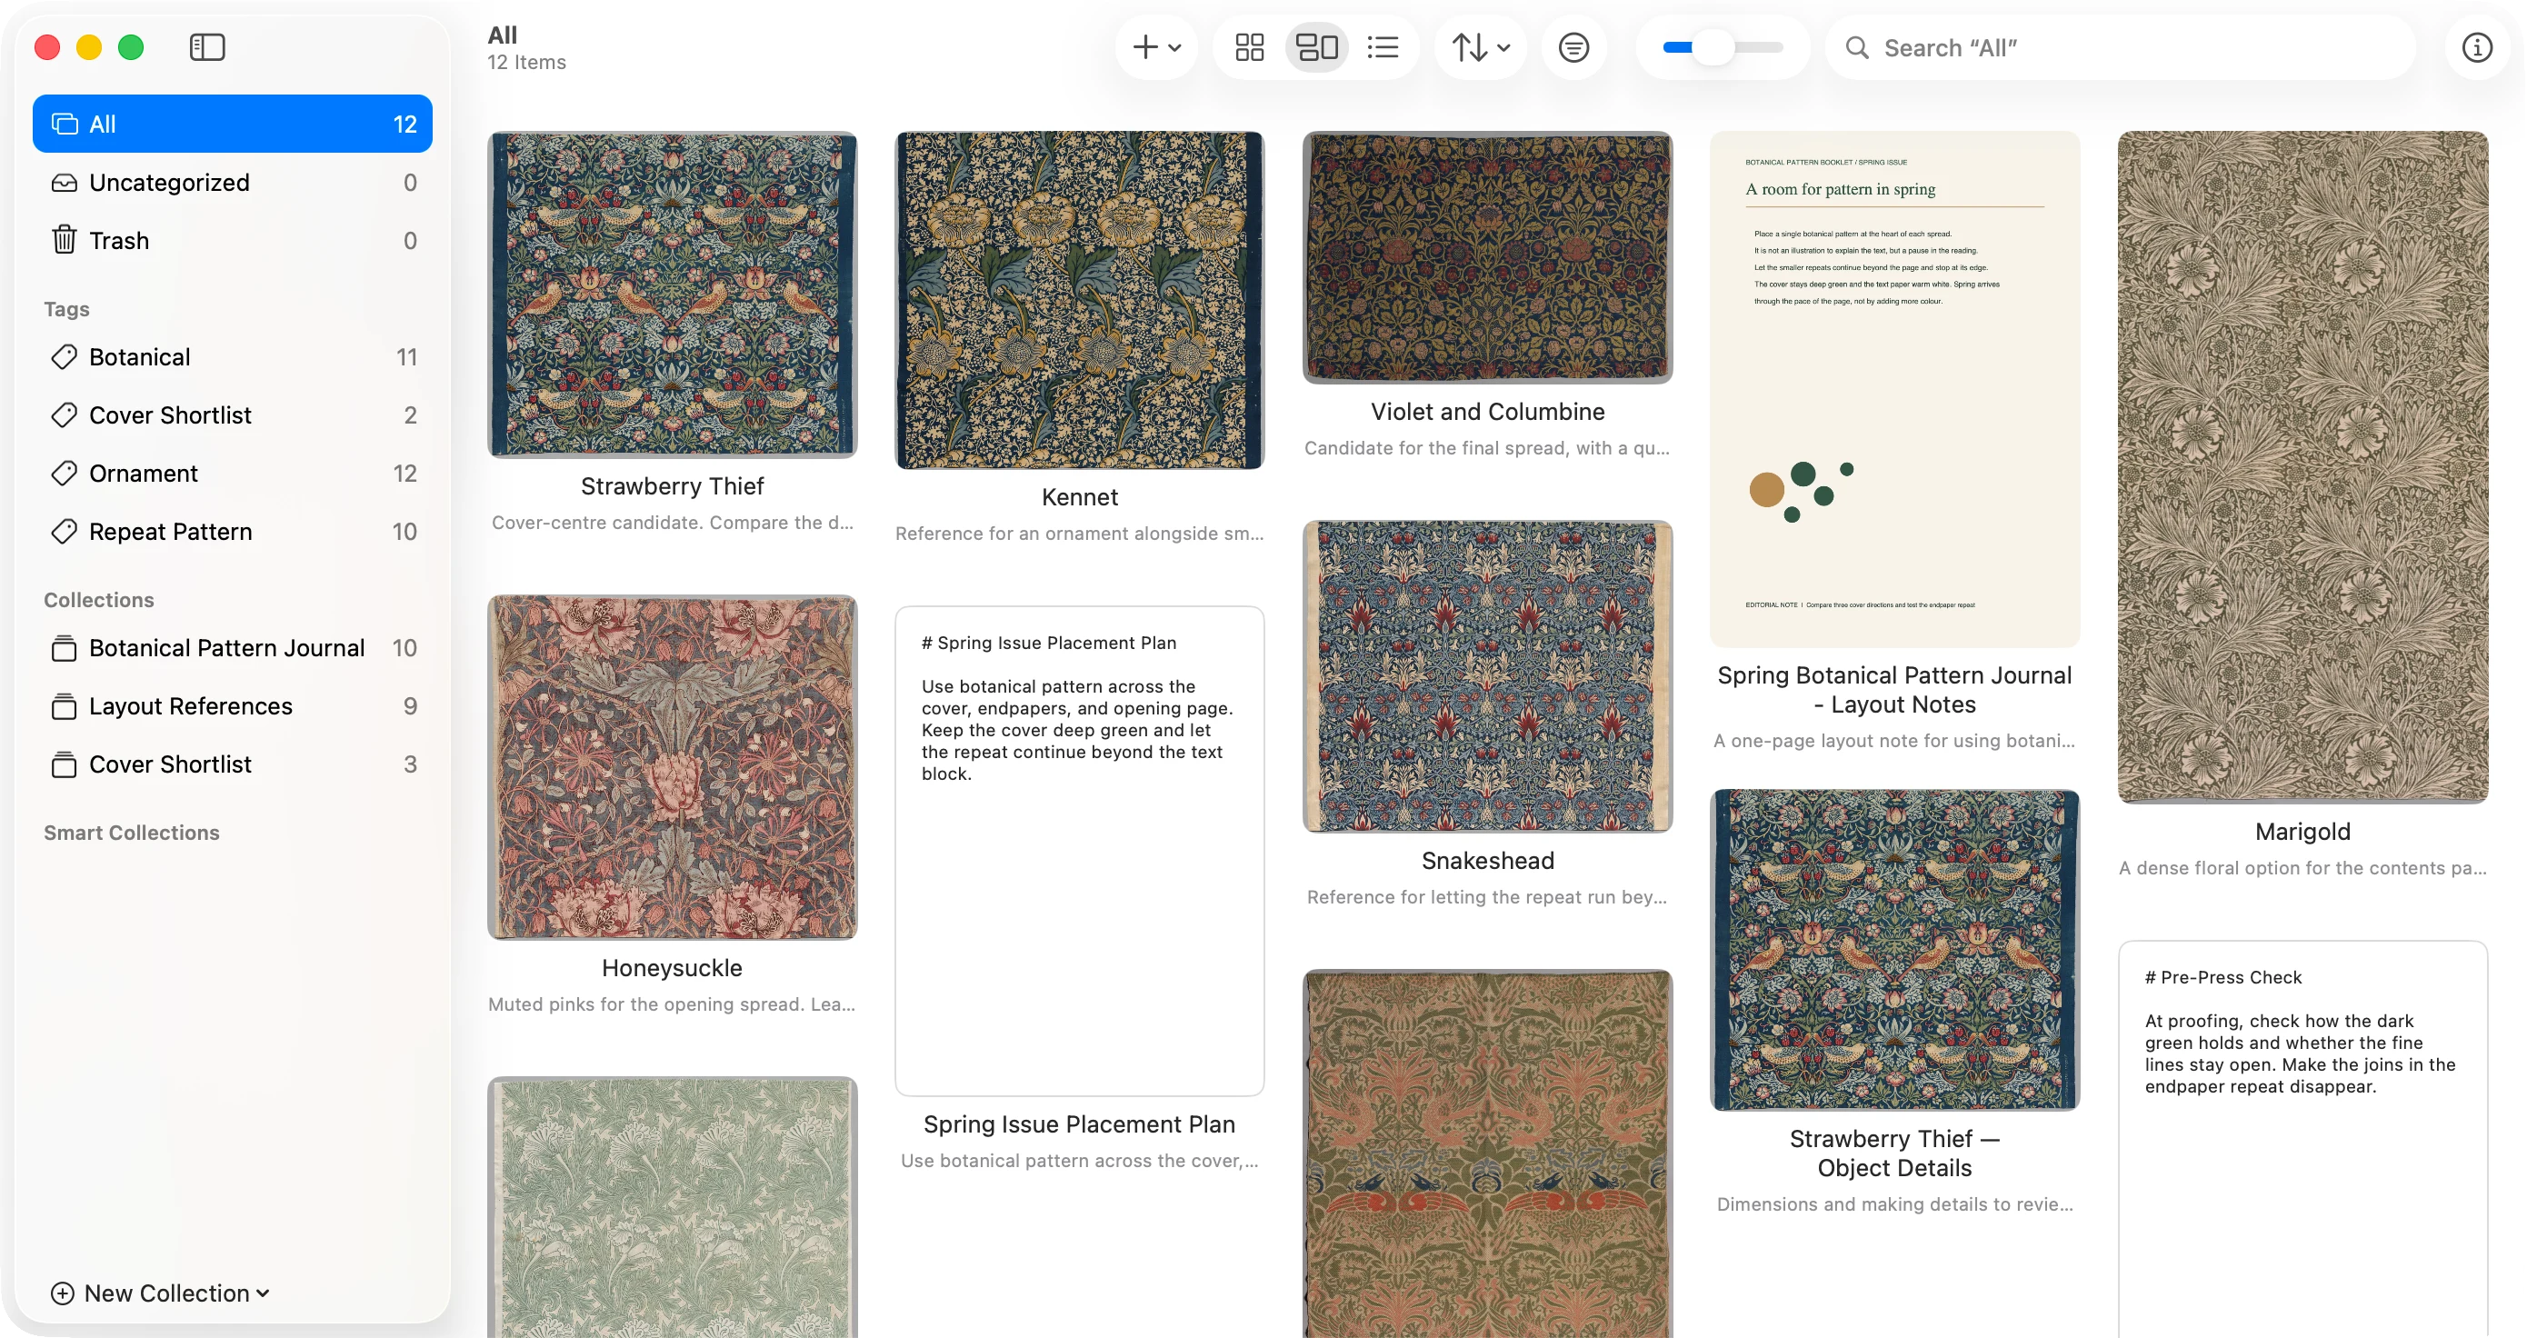
Task: Filter by the Cover Shortlist tag
Action: [x=233, y=414]
